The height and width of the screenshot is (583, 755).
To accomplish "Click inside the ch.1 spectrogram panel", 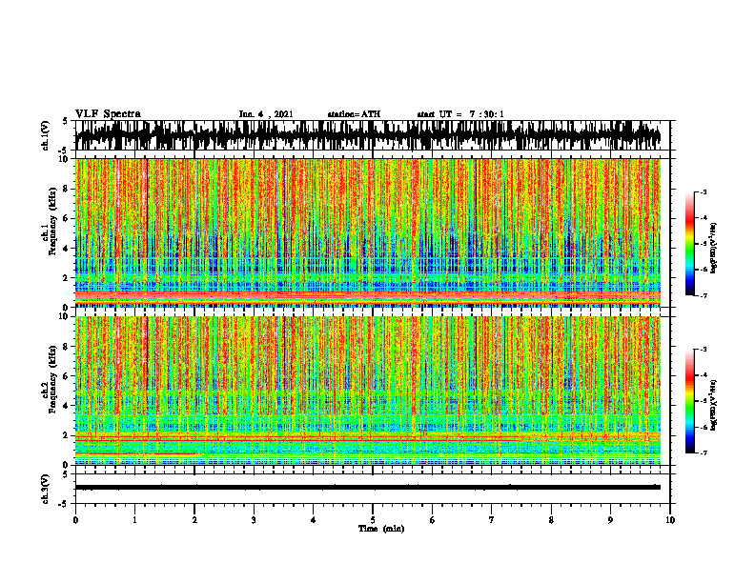I will tap(367, 232).
